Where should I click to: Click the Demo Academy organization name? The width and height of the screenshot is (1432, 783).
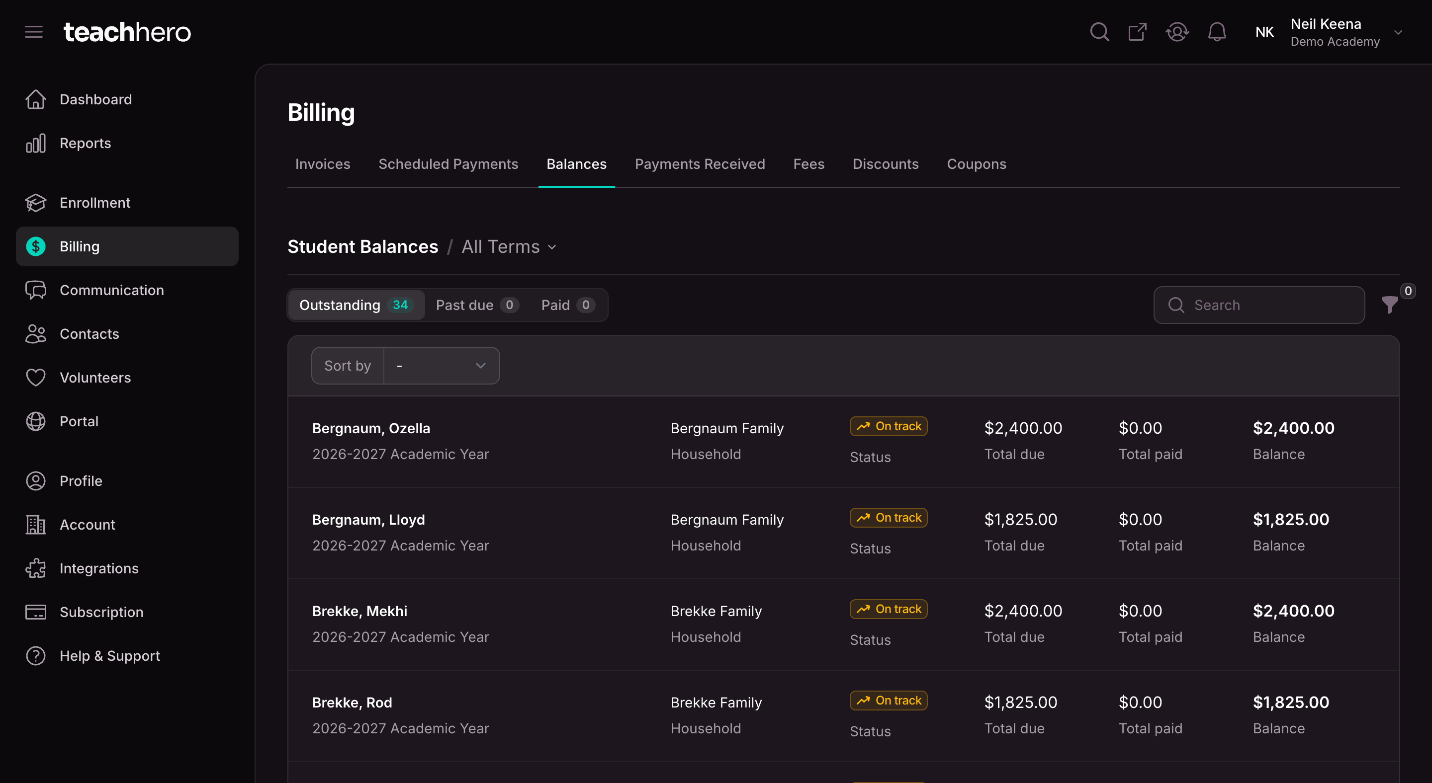point(1335,42)
